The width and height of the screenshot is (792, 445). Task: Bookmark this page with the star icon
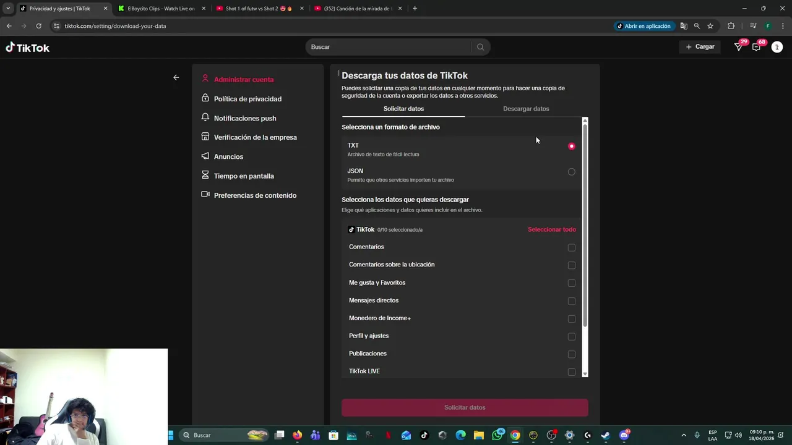tap(710, 26)
